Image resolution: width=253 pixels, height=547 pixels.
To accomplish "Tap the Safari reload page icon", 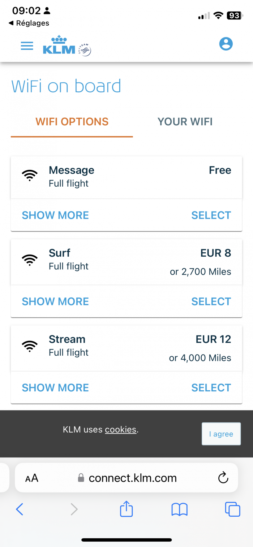I will click(223, 477).
